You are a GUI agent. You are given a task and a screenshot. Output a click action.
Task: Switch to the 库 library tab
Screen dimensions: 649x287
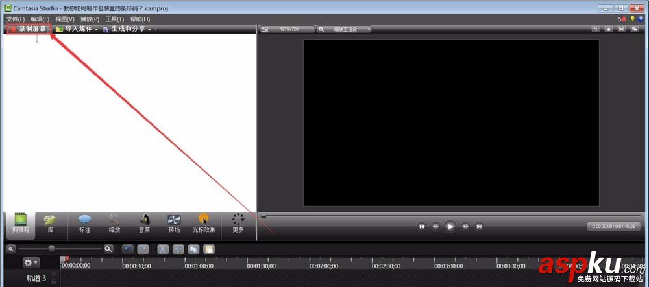[51, 224]
